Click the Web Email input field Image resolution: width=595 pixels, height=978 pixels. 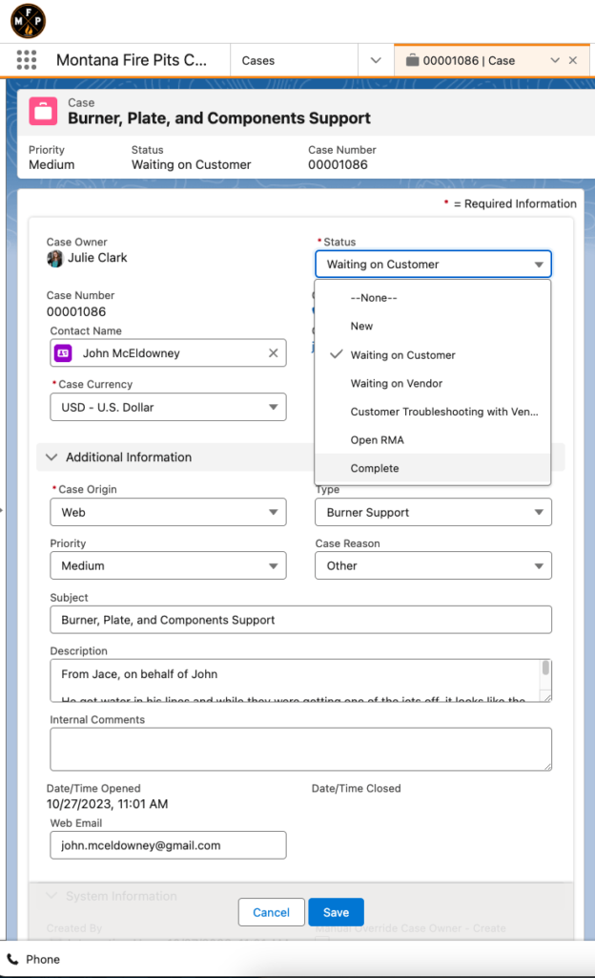[168, 845]
